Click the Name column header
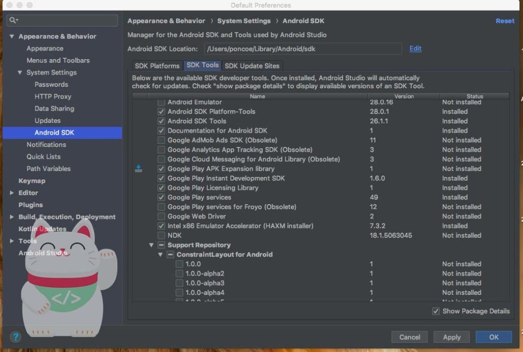Screen dimensions: 523x352 click(x=257, y=96)
